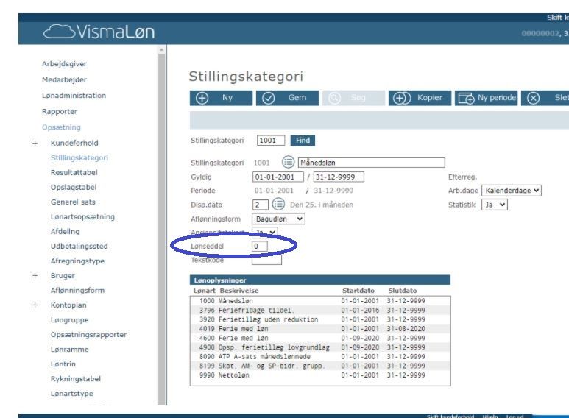Open Lønadministration menu

pos(74,96)
